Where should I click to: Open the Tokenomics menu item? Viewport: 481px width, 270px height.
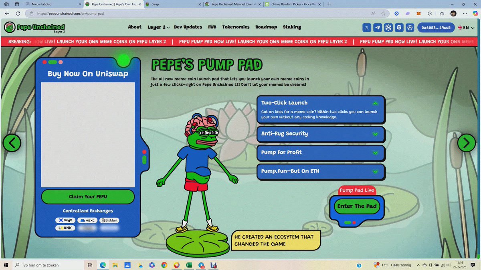[x=236, y=27]
